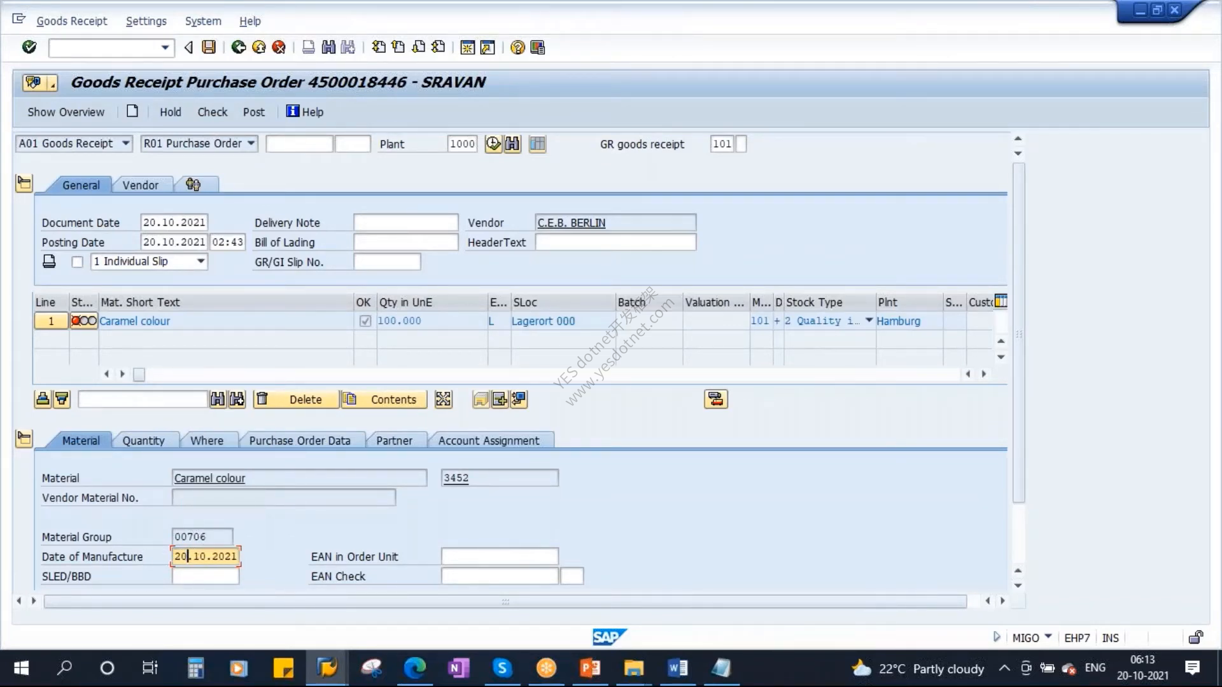This screenshot has width=1222, height=687.
Task: Click the table icon next to Plant
Action: coord(538,144)
